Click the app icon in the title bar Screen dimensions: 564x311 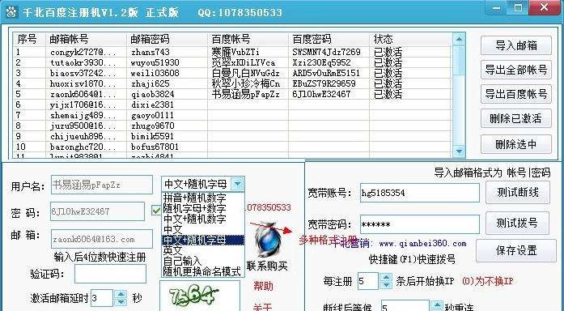pyautogui.click(x=11, y=12)
